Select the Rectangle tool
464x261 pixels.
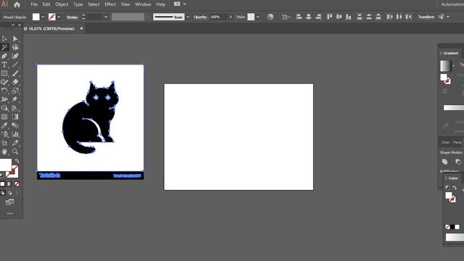(4, 73)
